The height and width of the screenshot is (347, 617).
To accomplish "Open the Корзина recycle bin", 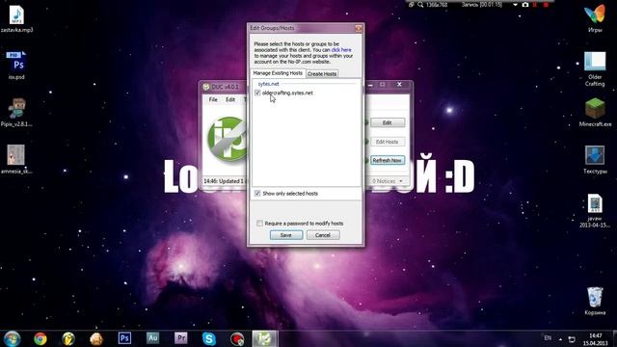I will coord(595,301).
